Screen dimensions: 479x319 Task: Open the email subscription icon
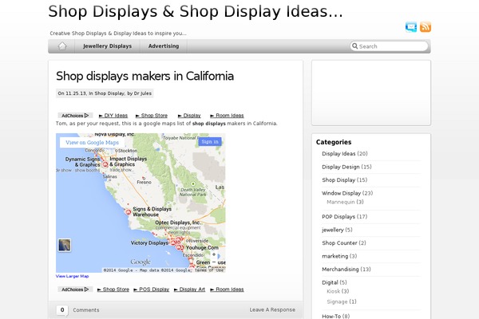tap(411, 27)
